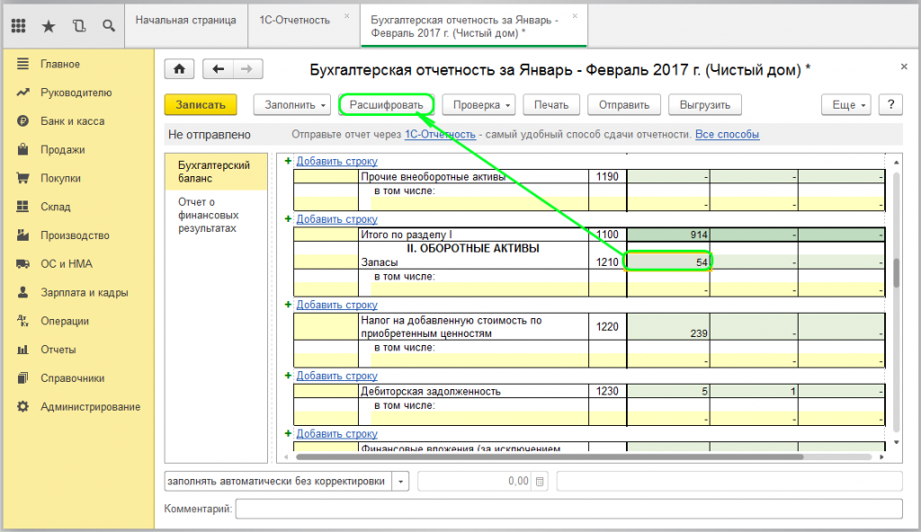Select Бухгалтерская отчетность за Январь-Февраль tab
This screenshot has width=921, height=532.
point(465,26)
